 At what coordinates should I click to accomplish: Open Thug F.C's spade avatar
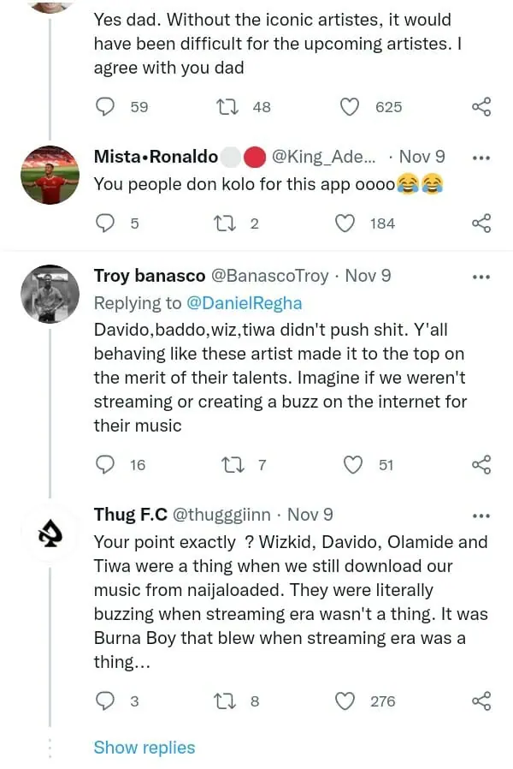(x=49, y=535)
